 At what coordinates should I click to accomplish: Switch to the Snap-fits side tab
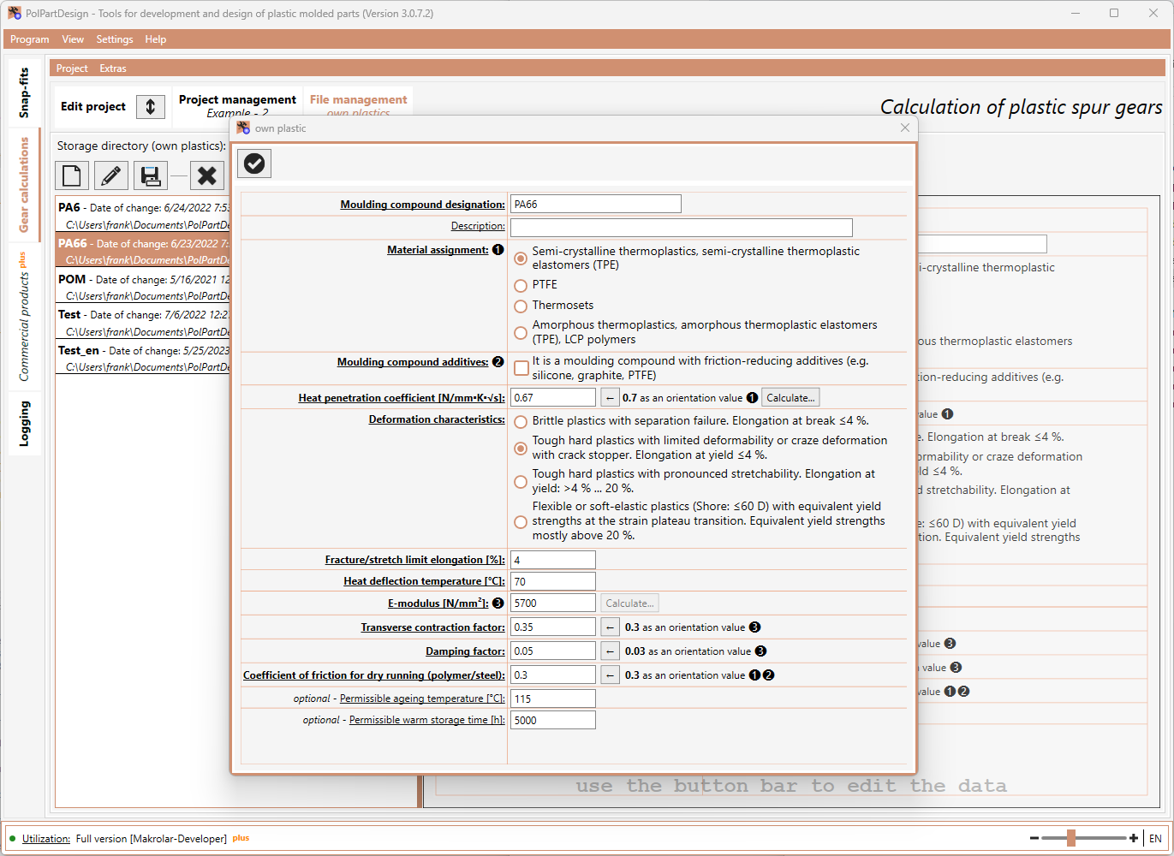tap(24, 92)
